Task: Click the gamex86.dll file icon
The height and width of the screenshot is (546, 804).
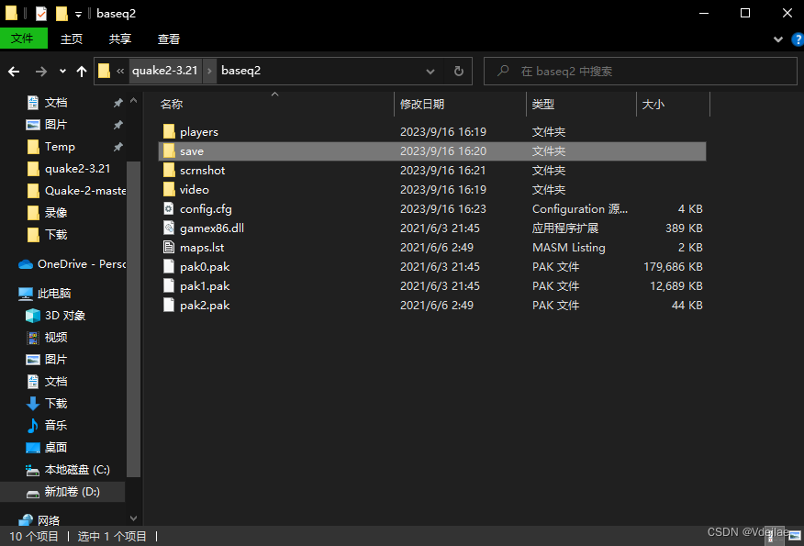Action: (x=169, y=228)
